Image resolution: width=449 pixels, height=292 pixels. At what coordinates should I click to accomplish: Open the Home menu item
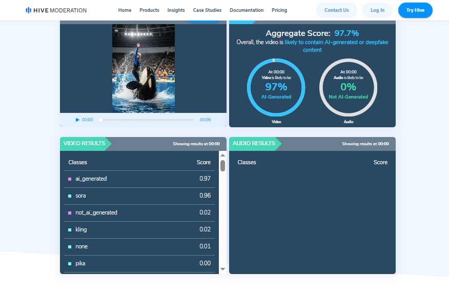coord(125,10)
